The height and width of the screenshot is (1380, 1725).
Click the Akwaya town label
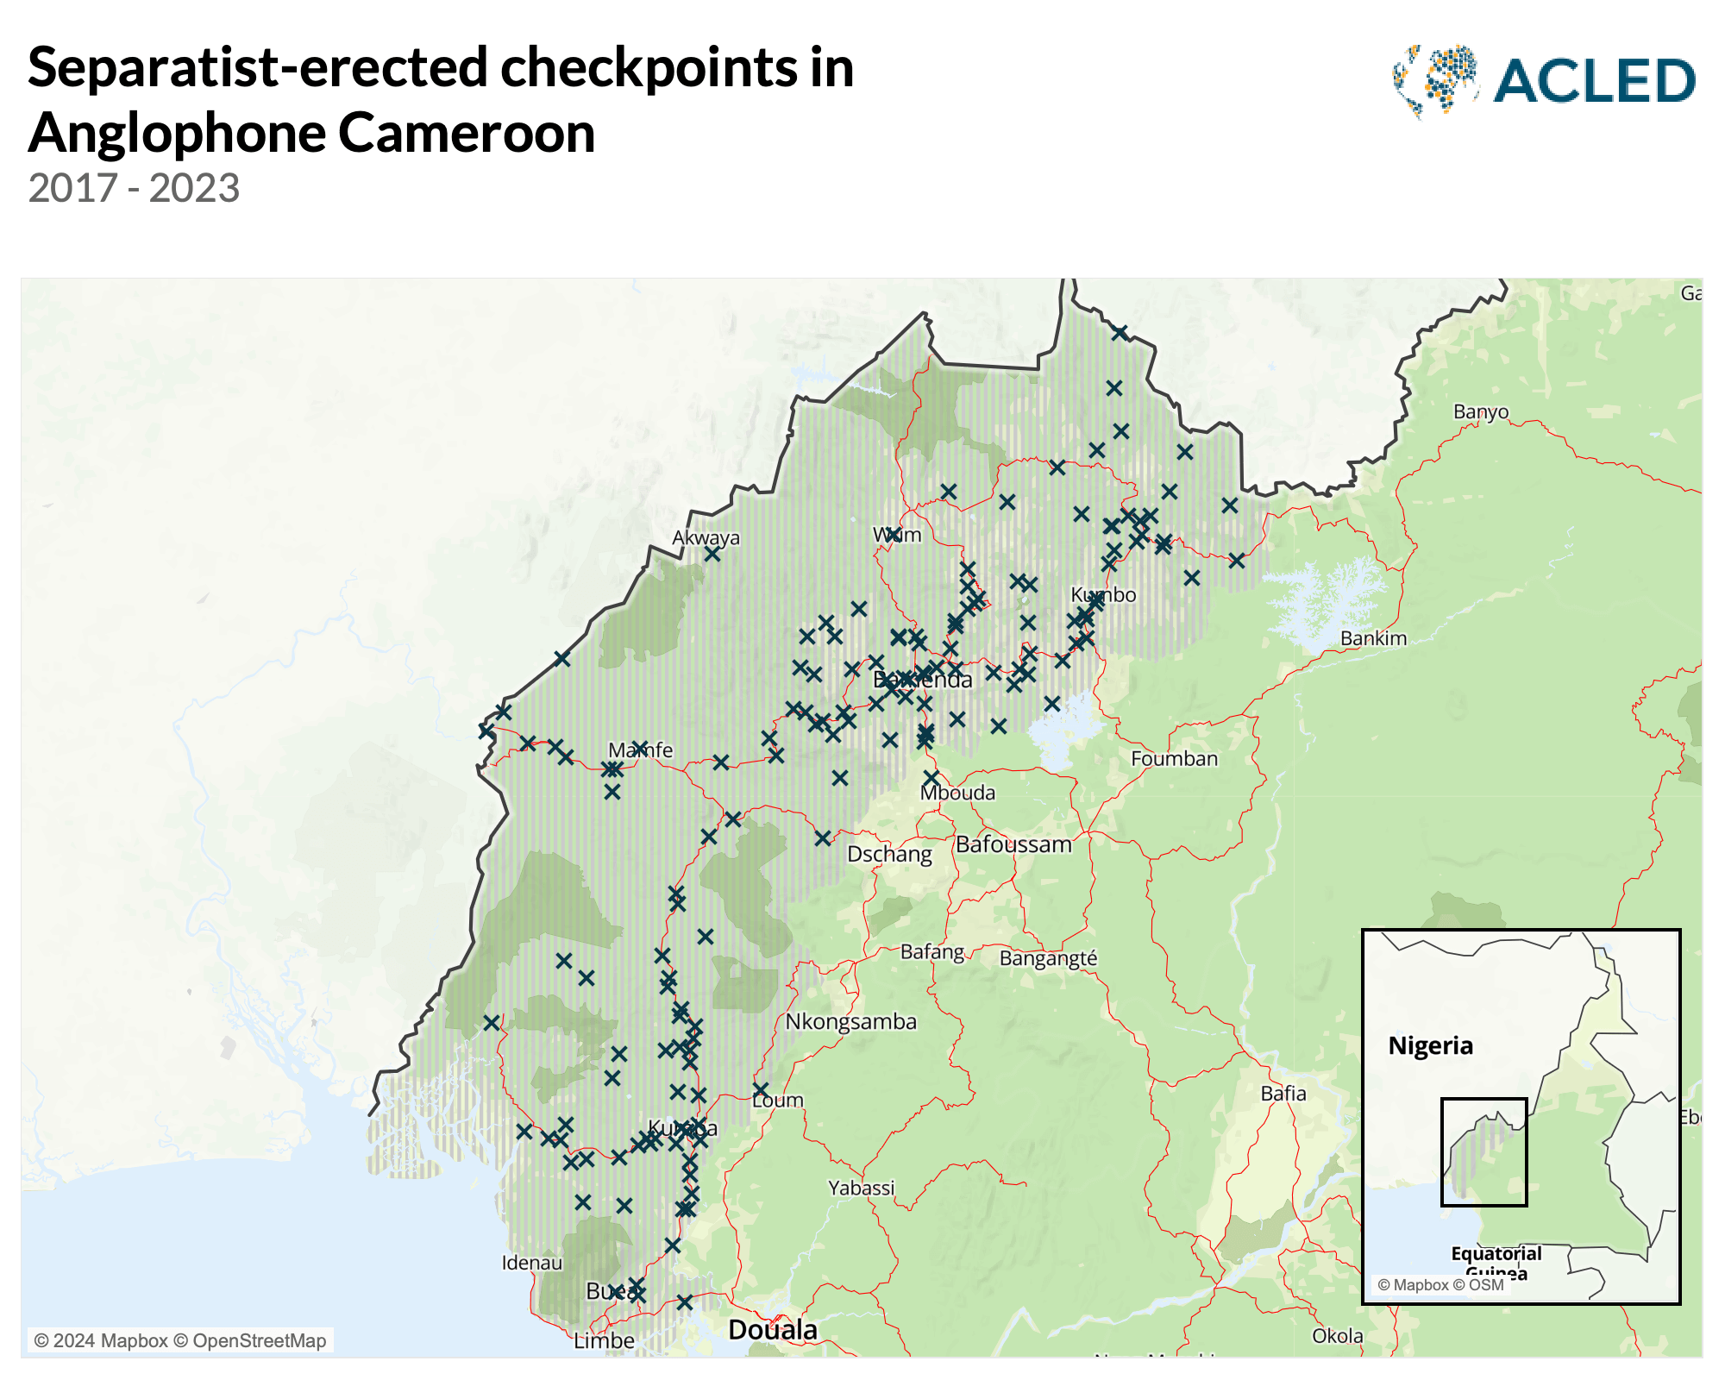[x=706, y=537]
